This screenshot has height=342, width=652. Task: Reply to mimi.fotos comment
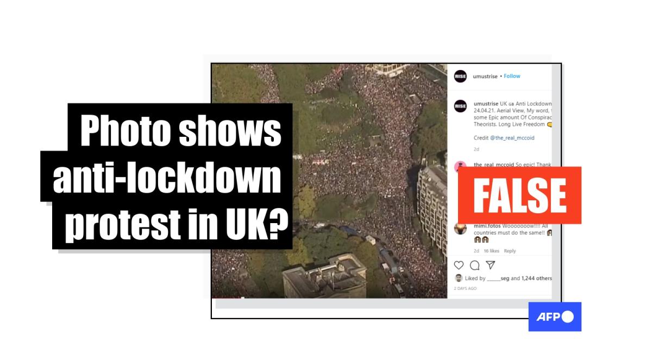[x=510, y=251]
